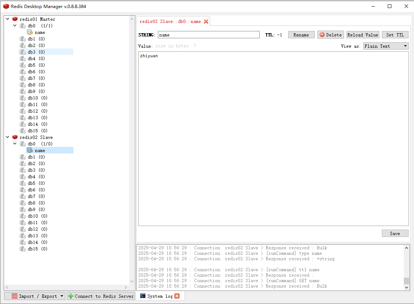Image resolution: width=414 pixels, height=304 pixels.
Task: Click the red circle icon on Delete
Action: pyautogui.click(x=322, y=35)
